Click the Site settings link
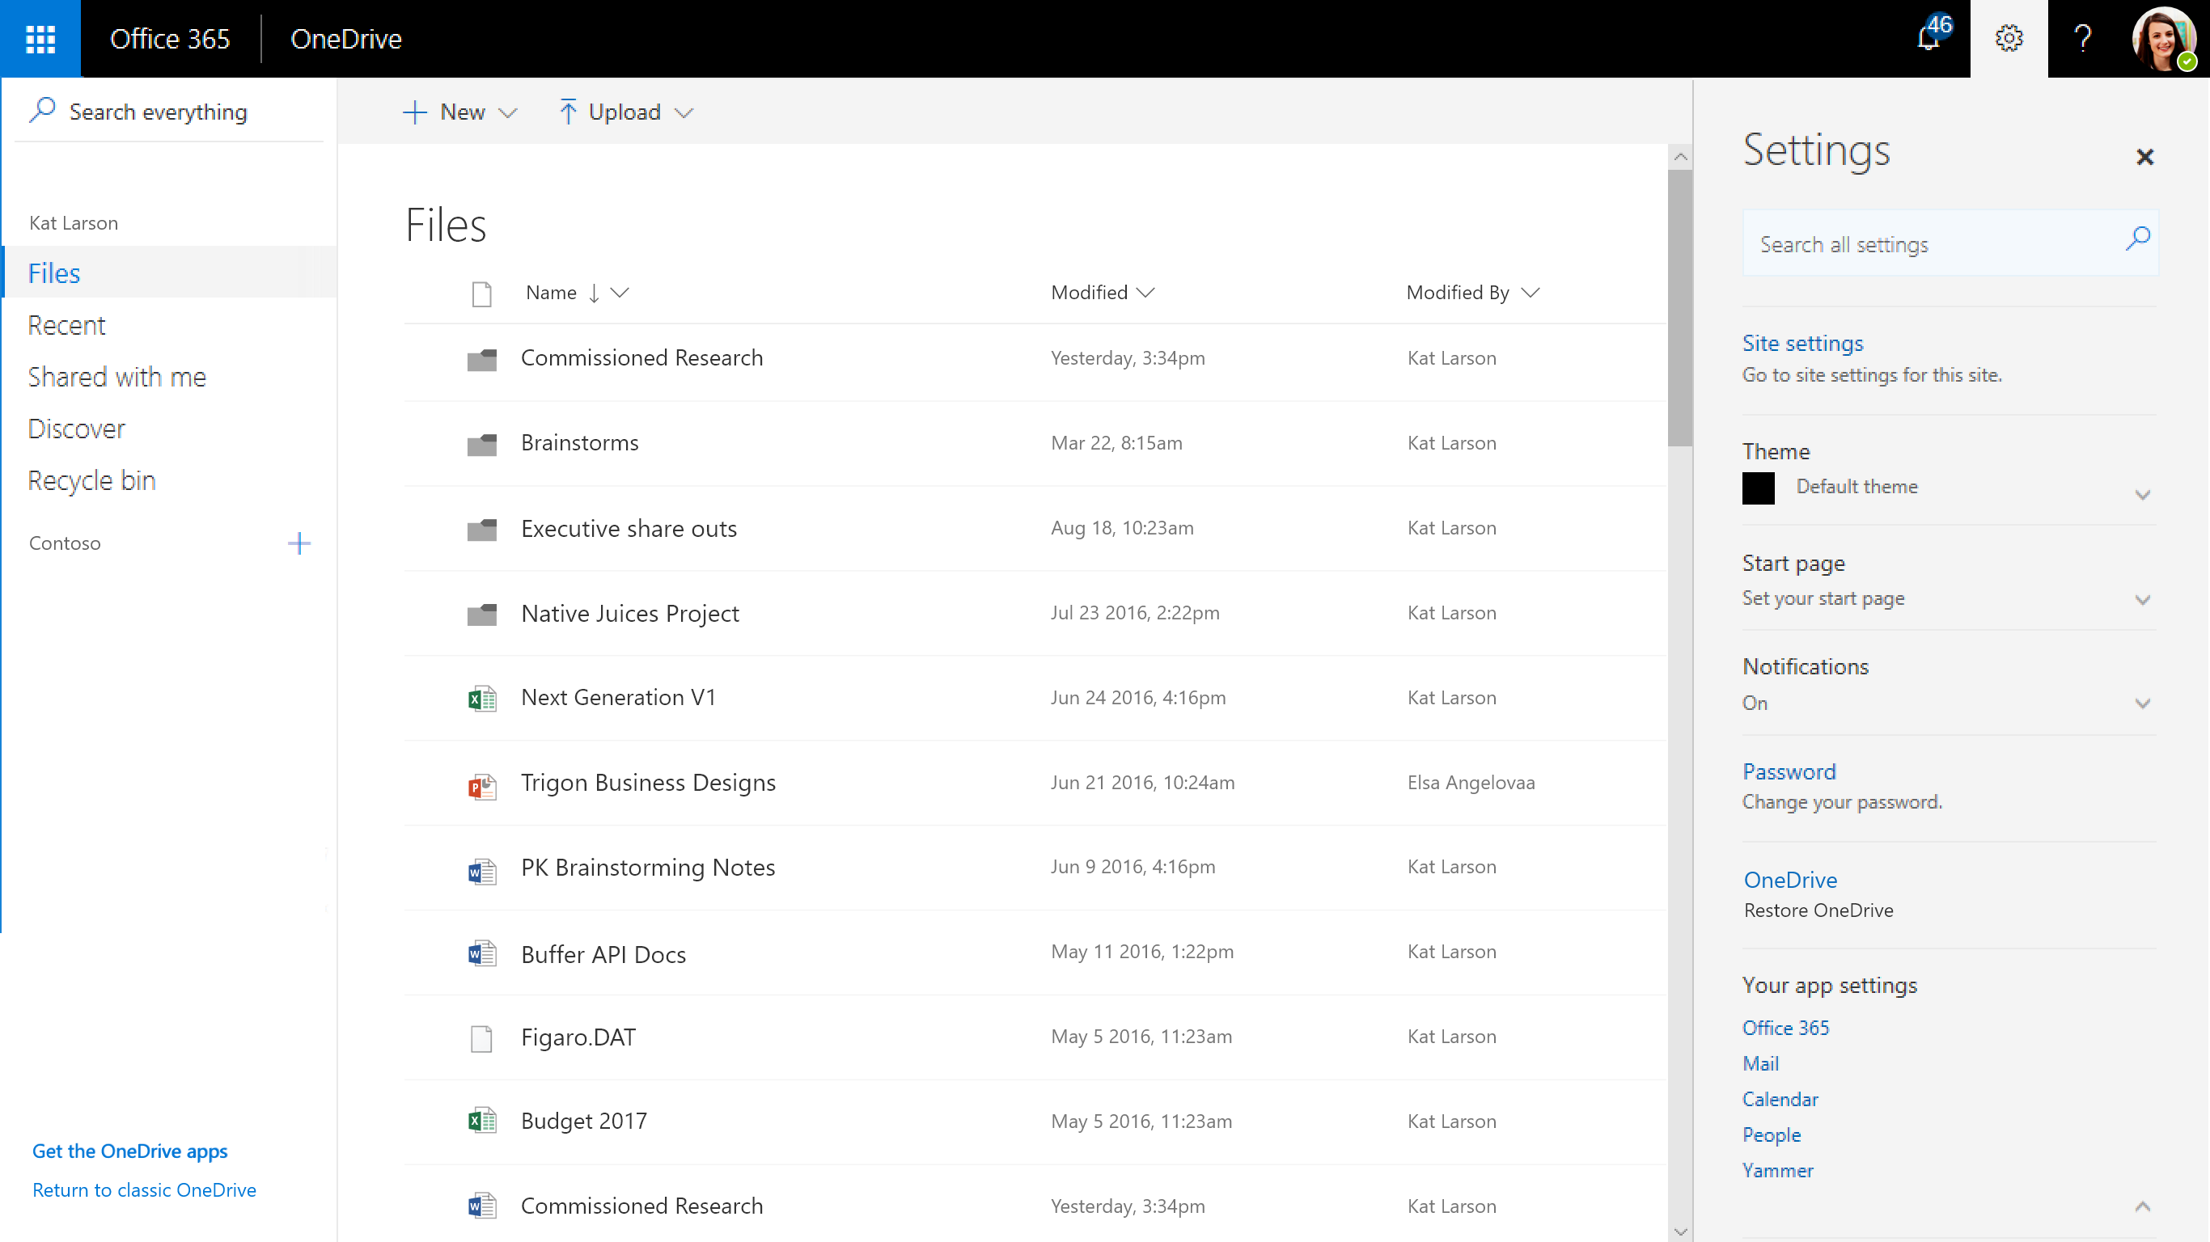Image resolution: width=2210 pixels, height=1242 pixels. click(x=1801, y=342)
